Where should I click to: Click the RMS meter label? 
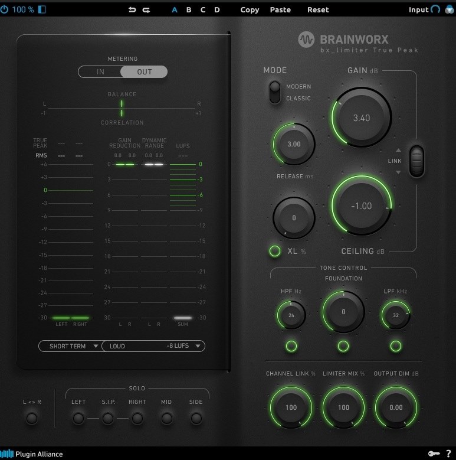tap(41, 155)
